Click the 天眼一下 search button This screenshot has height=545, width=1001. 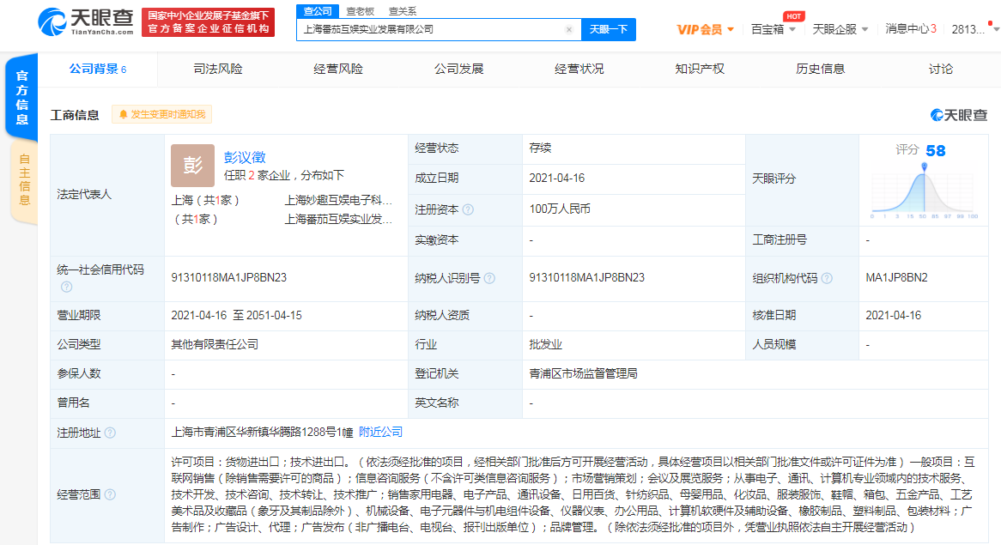pyautogui.click(x=609, y=29)
